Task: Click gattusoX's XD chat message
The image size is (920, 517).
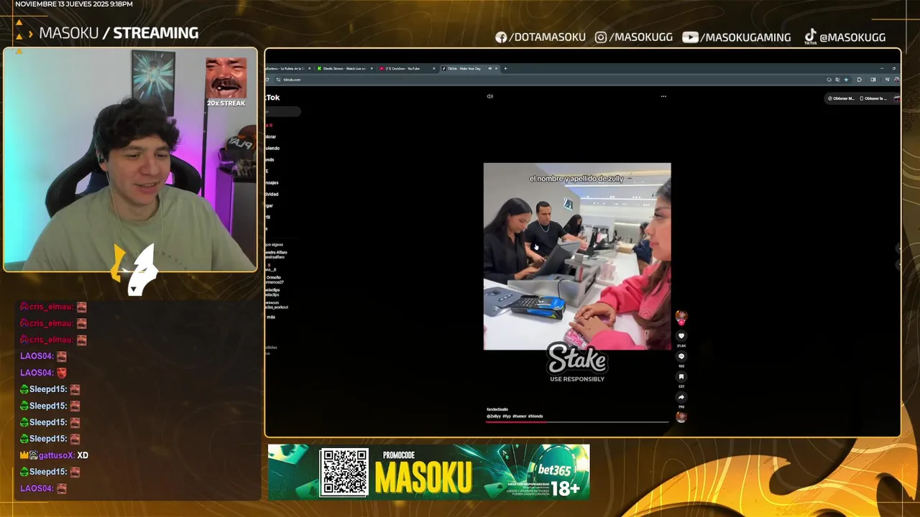Action: pos(54,455)
